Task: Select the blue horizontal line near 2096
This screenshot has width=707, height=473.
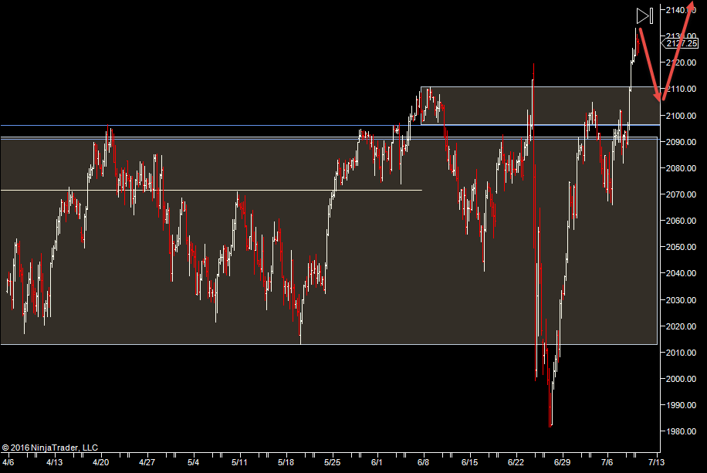Action: coord(232,125)
